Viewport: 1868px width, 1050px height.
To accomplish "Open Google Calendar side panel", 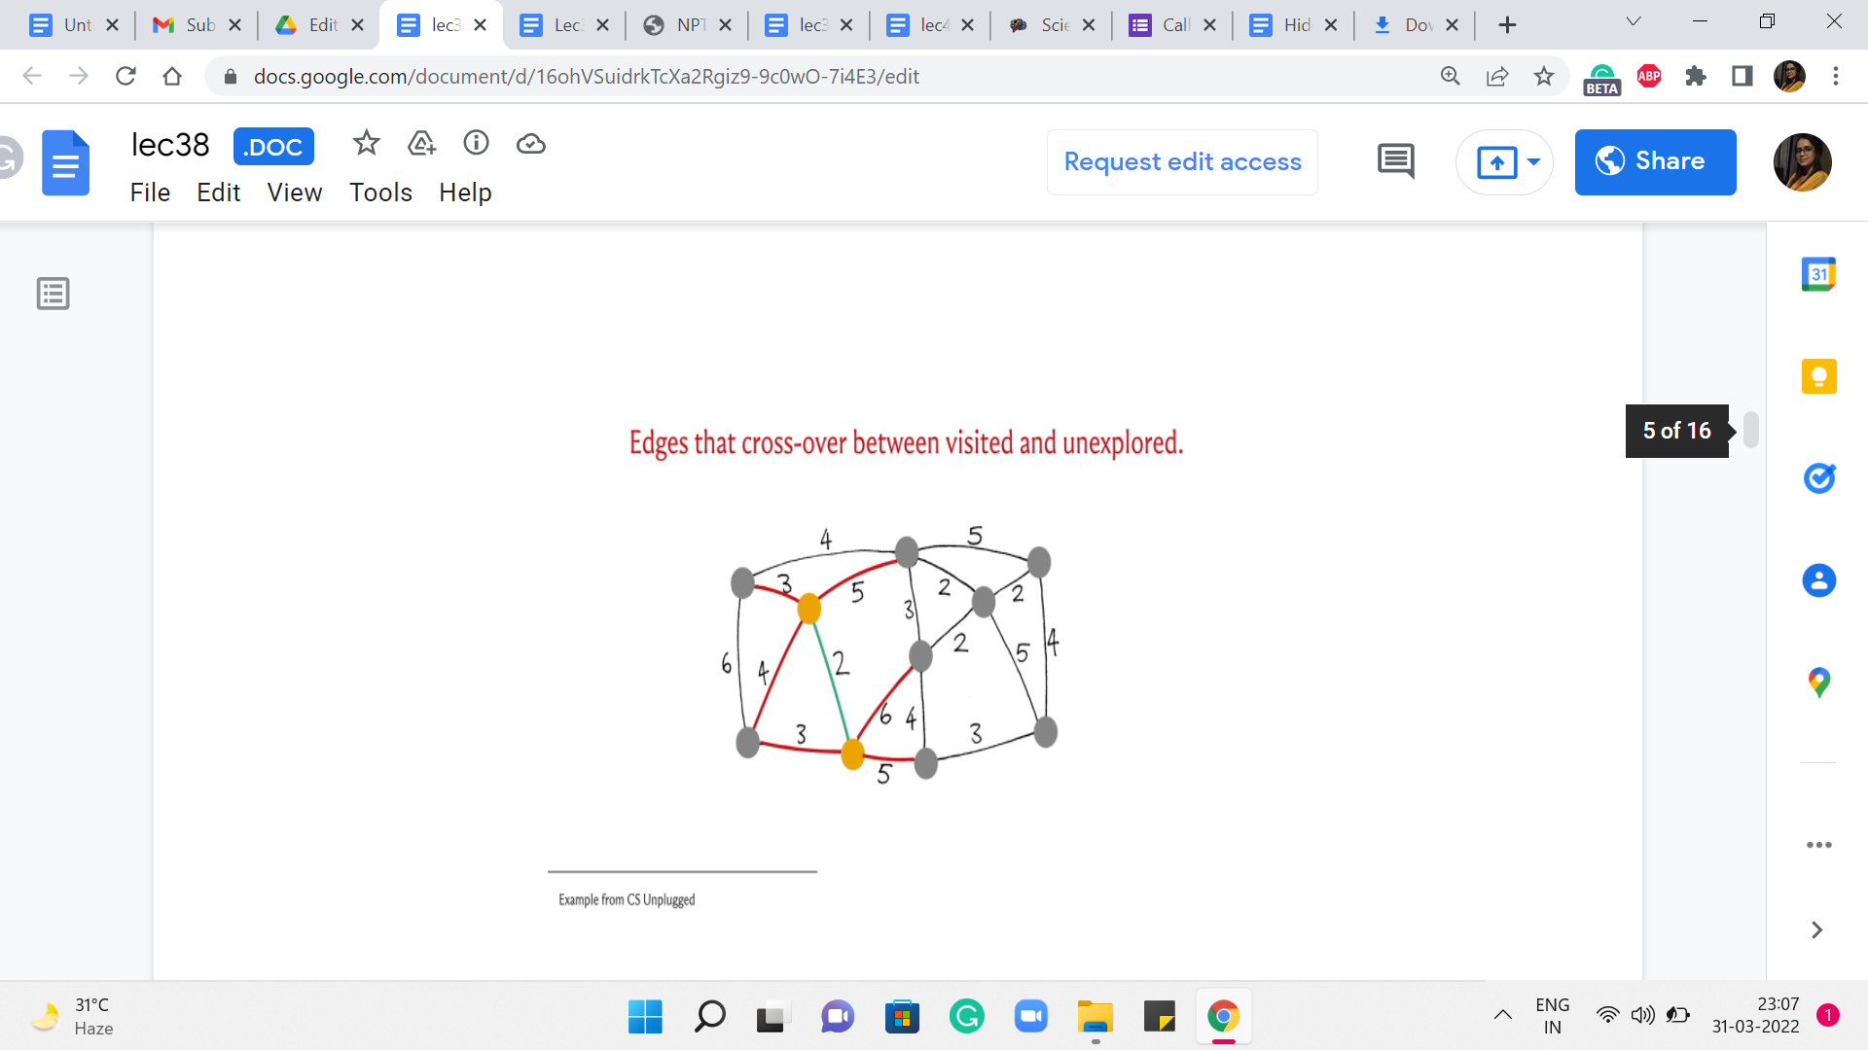I will 1818,274.
